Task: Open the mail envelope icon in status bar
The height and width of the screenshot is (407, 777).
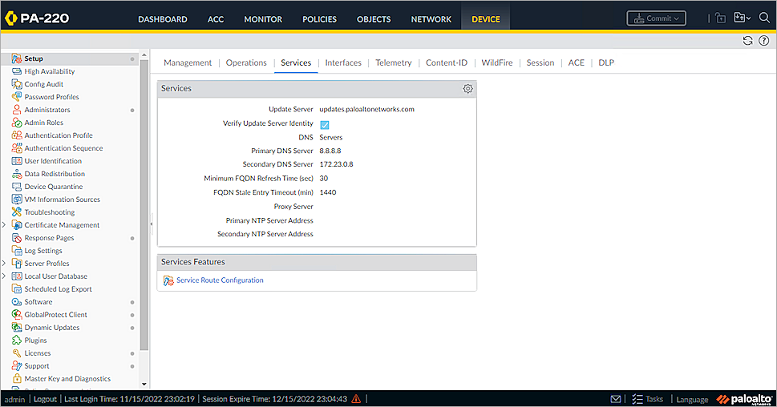Action: [616, 399]
